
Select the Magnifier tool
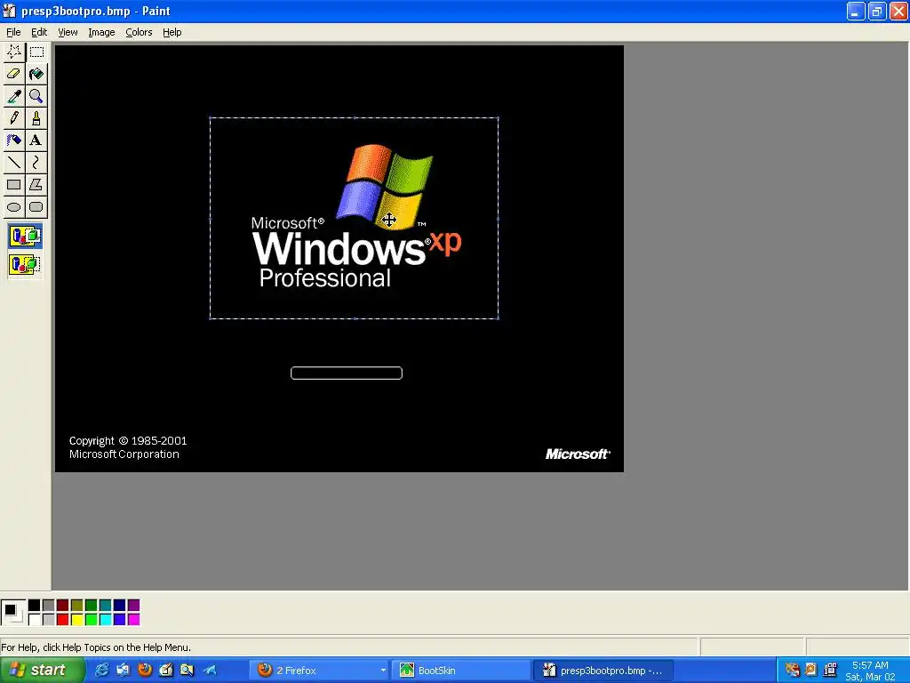[36, 96]
